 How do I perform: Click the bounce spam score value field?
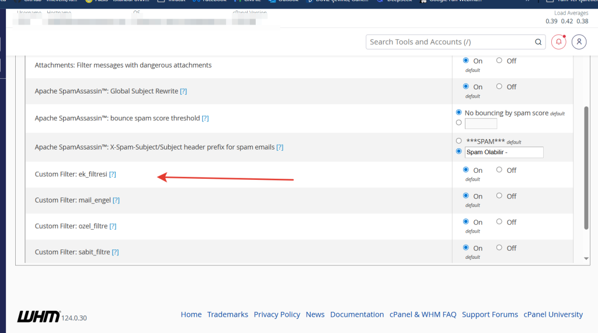pos(481,124)
